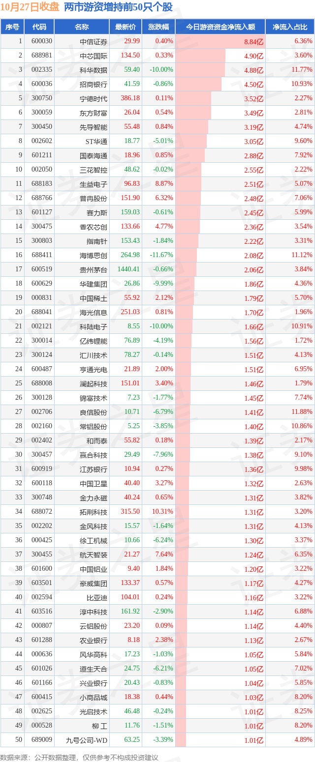315x762 pixels.
Task: Select stock name 九号公司-WD
Action: pos(87,740)
